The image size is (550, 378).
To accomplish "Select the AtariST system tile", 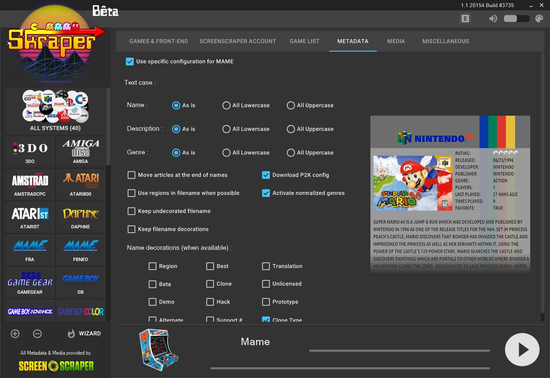I will tap(30, 217).
